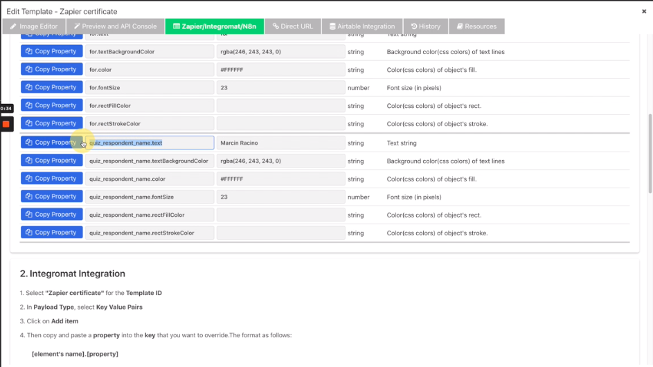Viewport: 653px width, 367px height.
Task: Click the 'Add item' instruction text
Action: click(x=64, y=321)
